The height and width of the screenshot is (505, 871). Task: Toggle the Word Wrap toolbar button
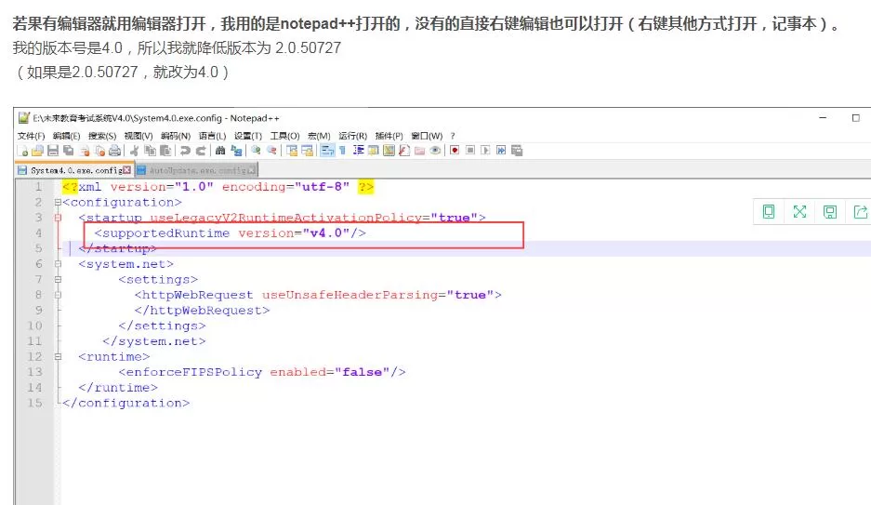click(328, 151)
